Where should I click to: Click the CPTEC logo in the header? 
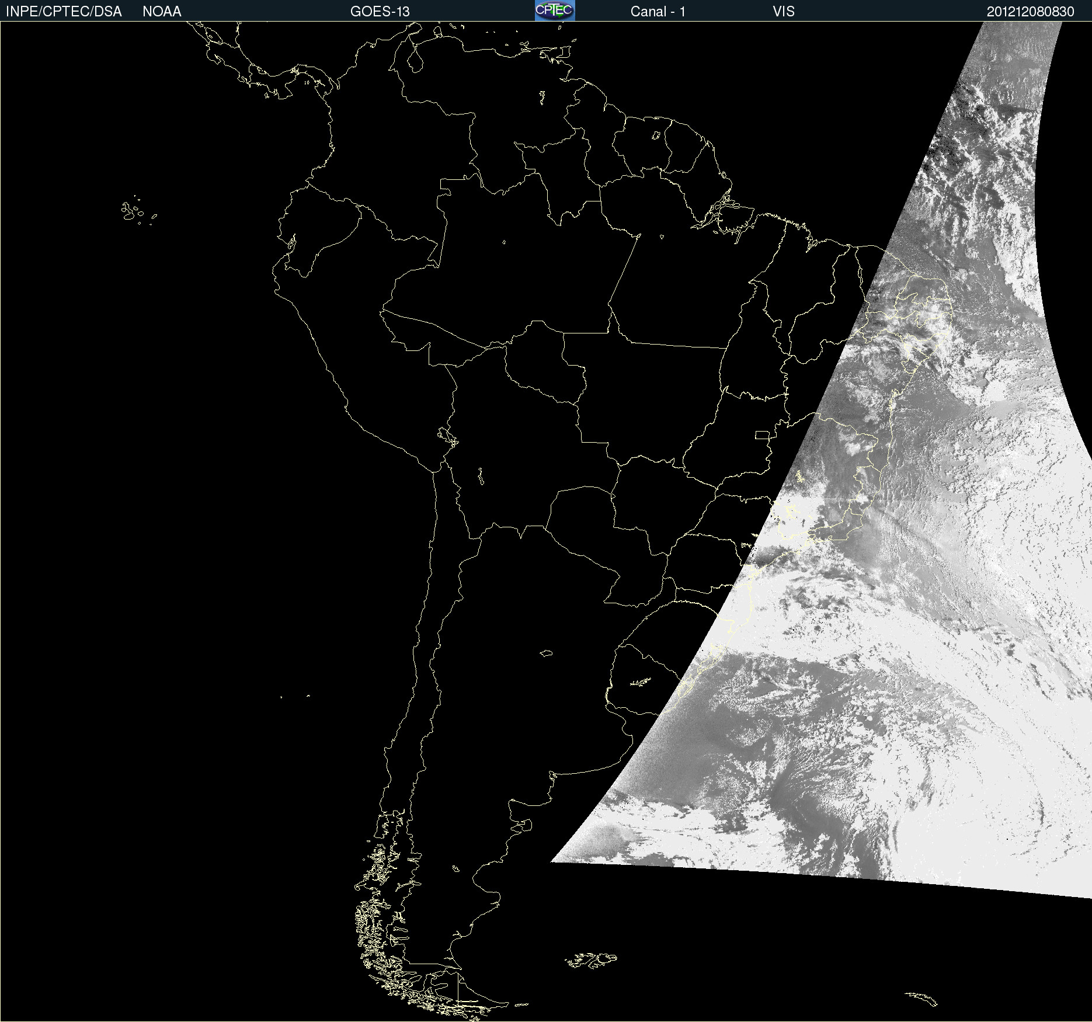click(555, 11)
